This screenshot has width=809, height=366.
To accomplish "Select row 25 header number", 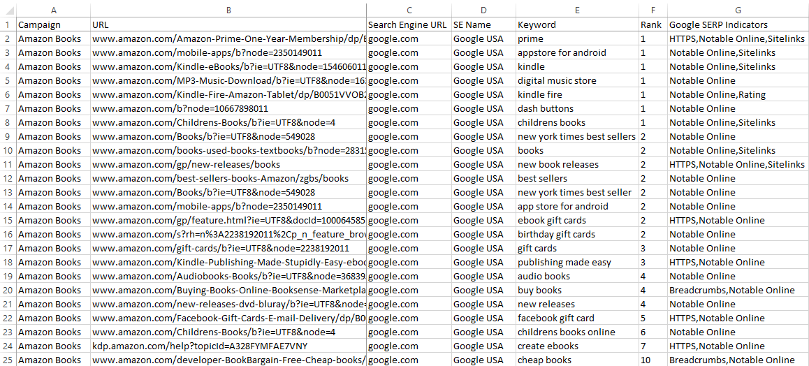I will (8, 359).
